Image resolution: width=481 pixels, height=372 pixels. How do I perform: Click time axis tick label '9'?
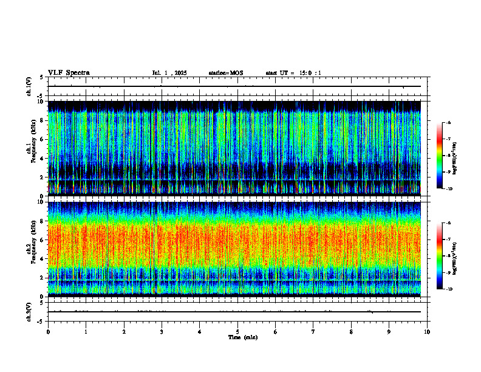[389, 332]
